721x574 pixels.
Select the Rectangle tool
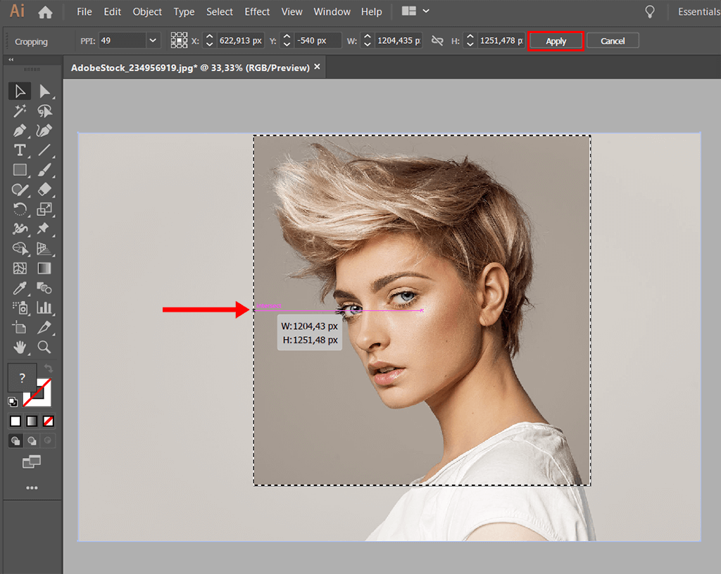click(x=20, y=170)
